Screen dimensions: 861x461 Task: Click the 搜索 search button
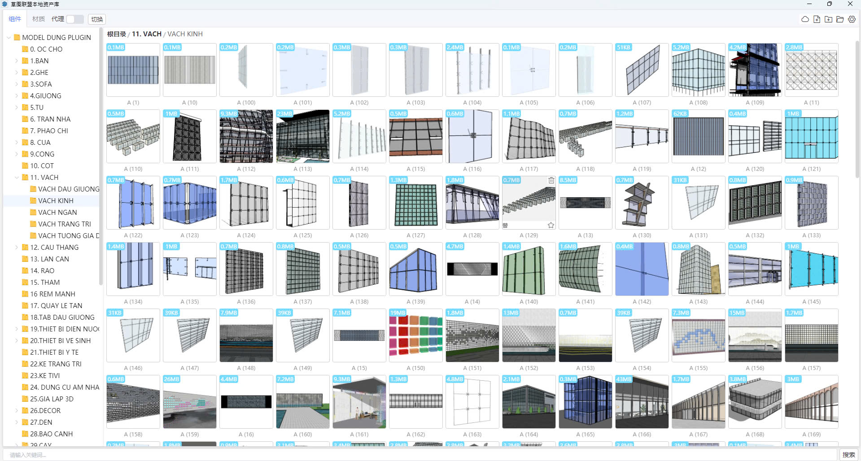point(848,455)
